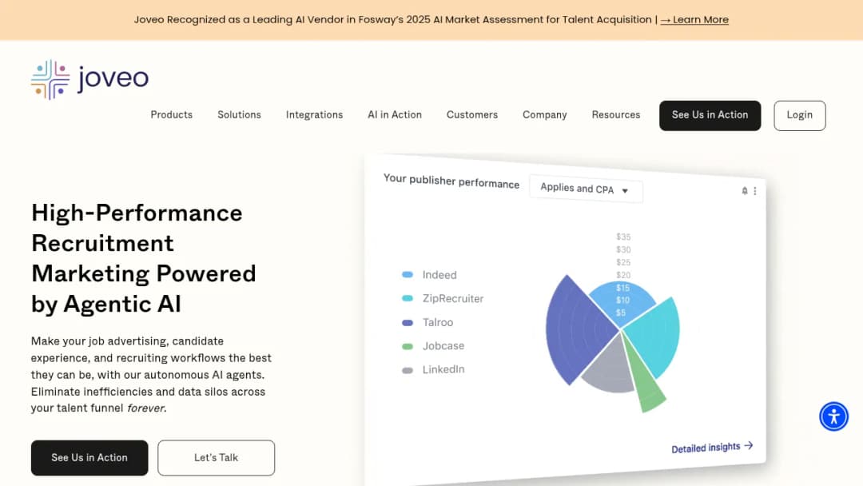
Task: Open the Solutions menu
Action: [240, 114]
